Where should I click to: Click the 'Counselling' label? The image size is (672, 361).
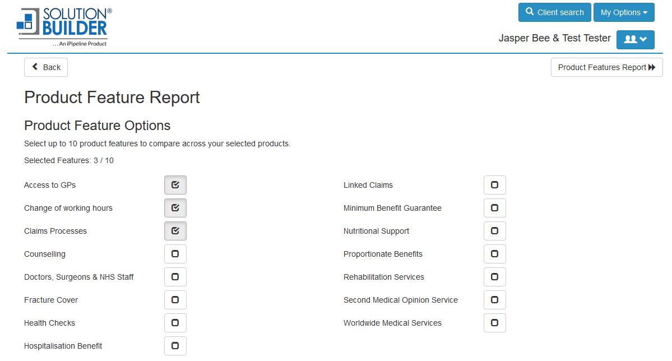pyautogui.click(x=45, y=254)
